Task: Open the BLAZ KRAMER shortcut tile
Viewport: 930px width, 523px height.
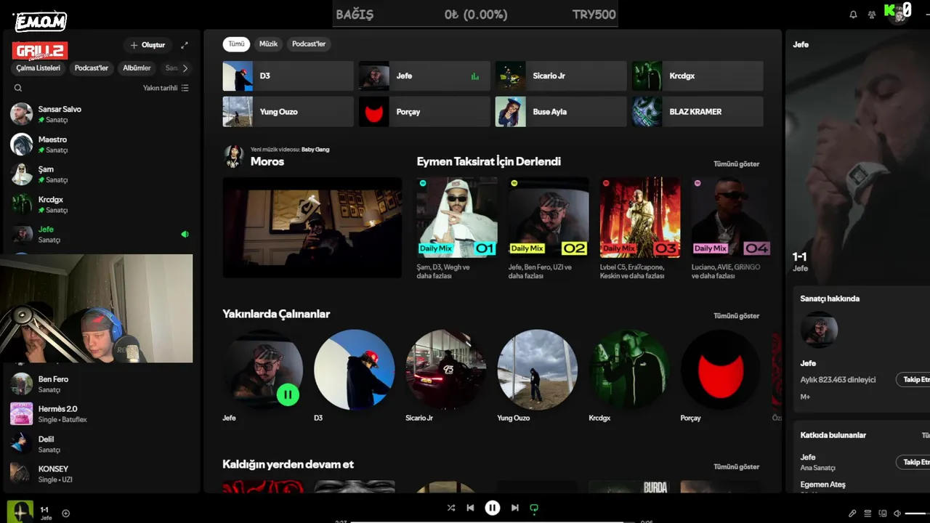Action: pos(697,112)
